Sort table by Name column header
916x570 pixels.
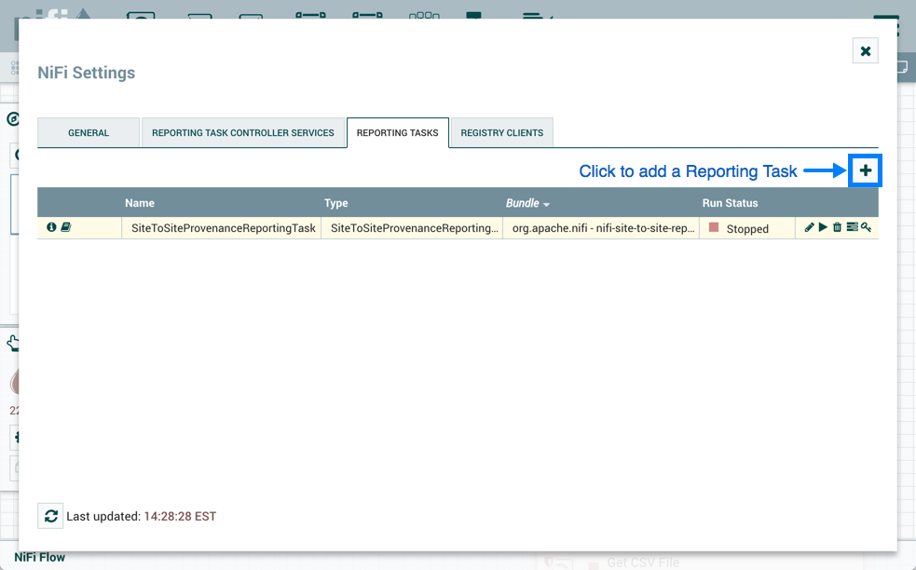coord(140,203)
